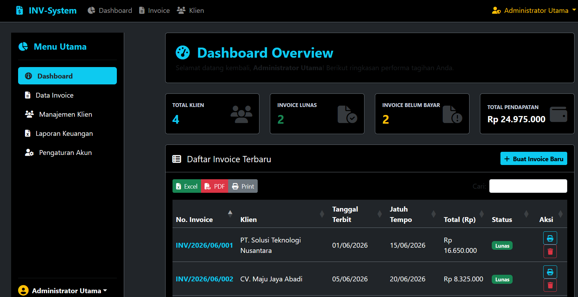Click the Invoice Belum Bayar count 2

(386, 119)
